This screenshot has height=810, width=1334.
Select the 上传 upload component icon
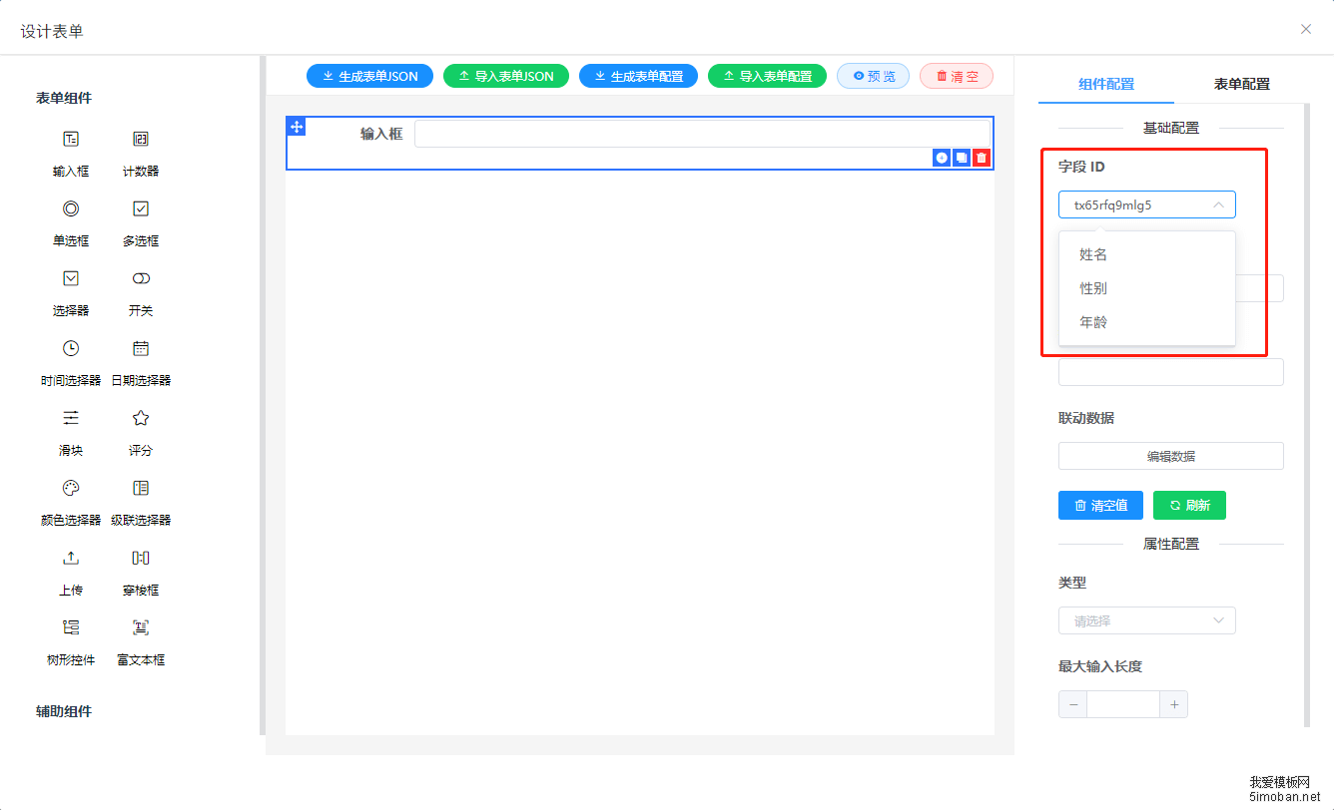point(71,559)
